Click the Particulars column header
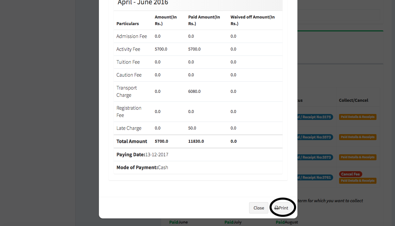Viewport: 395px width, 226px height. (127, 23)
